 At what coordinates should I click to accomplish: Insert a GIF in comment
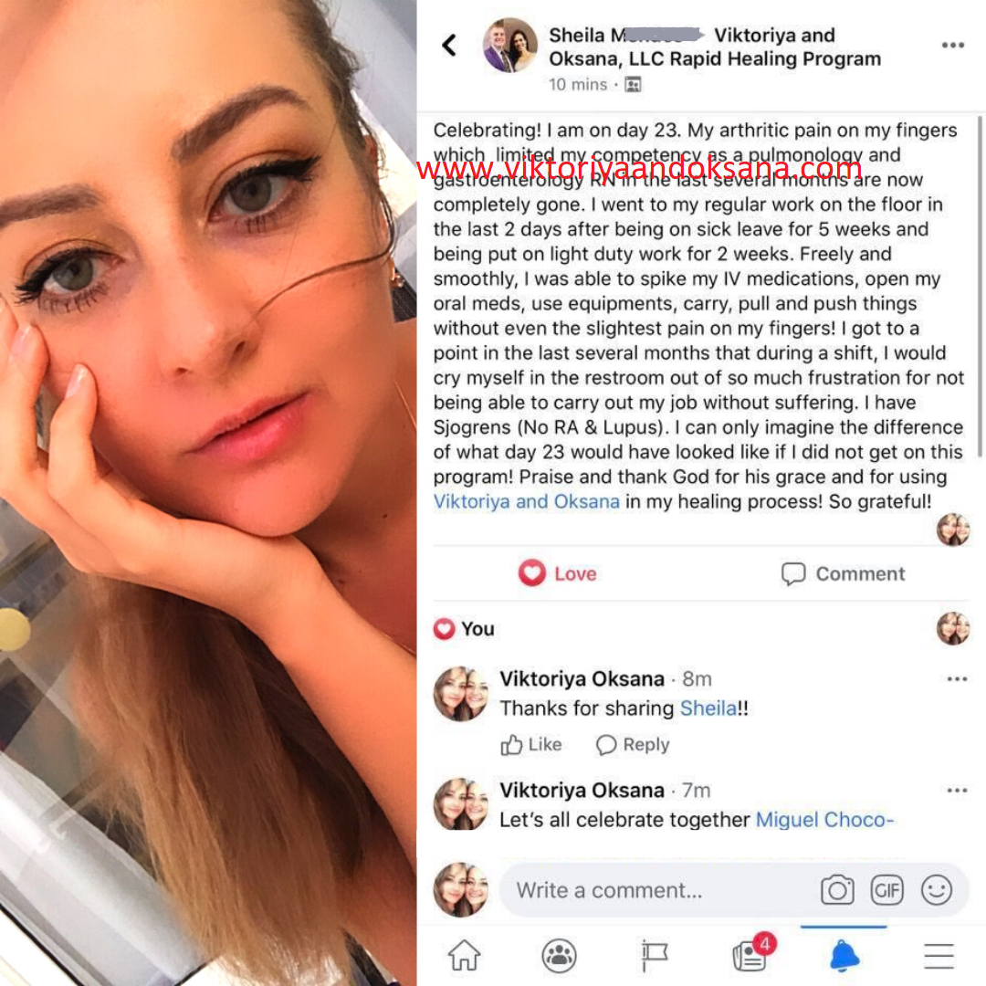point(886,890)
